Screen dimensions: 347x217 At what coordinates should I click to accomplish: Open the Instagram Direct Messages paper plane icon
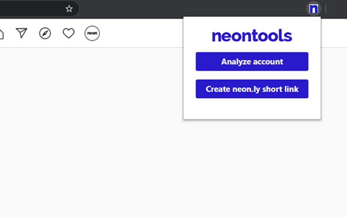[21, 33]
